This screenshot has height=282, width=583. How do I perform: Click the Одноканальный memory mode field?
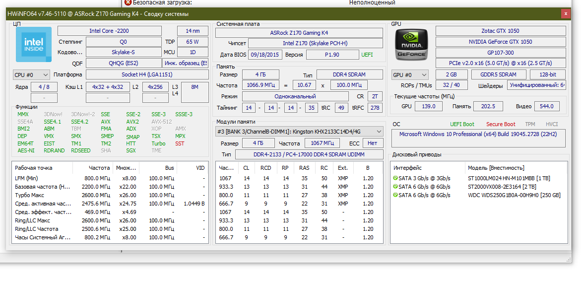tap(295, 96)
